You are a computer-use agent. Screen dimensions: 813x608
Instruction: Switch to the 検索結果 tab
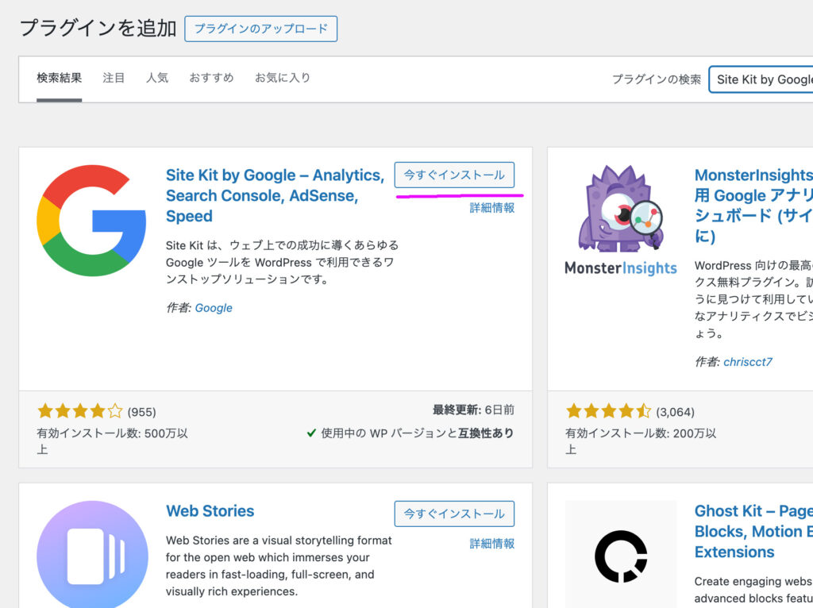pos(59,79)
